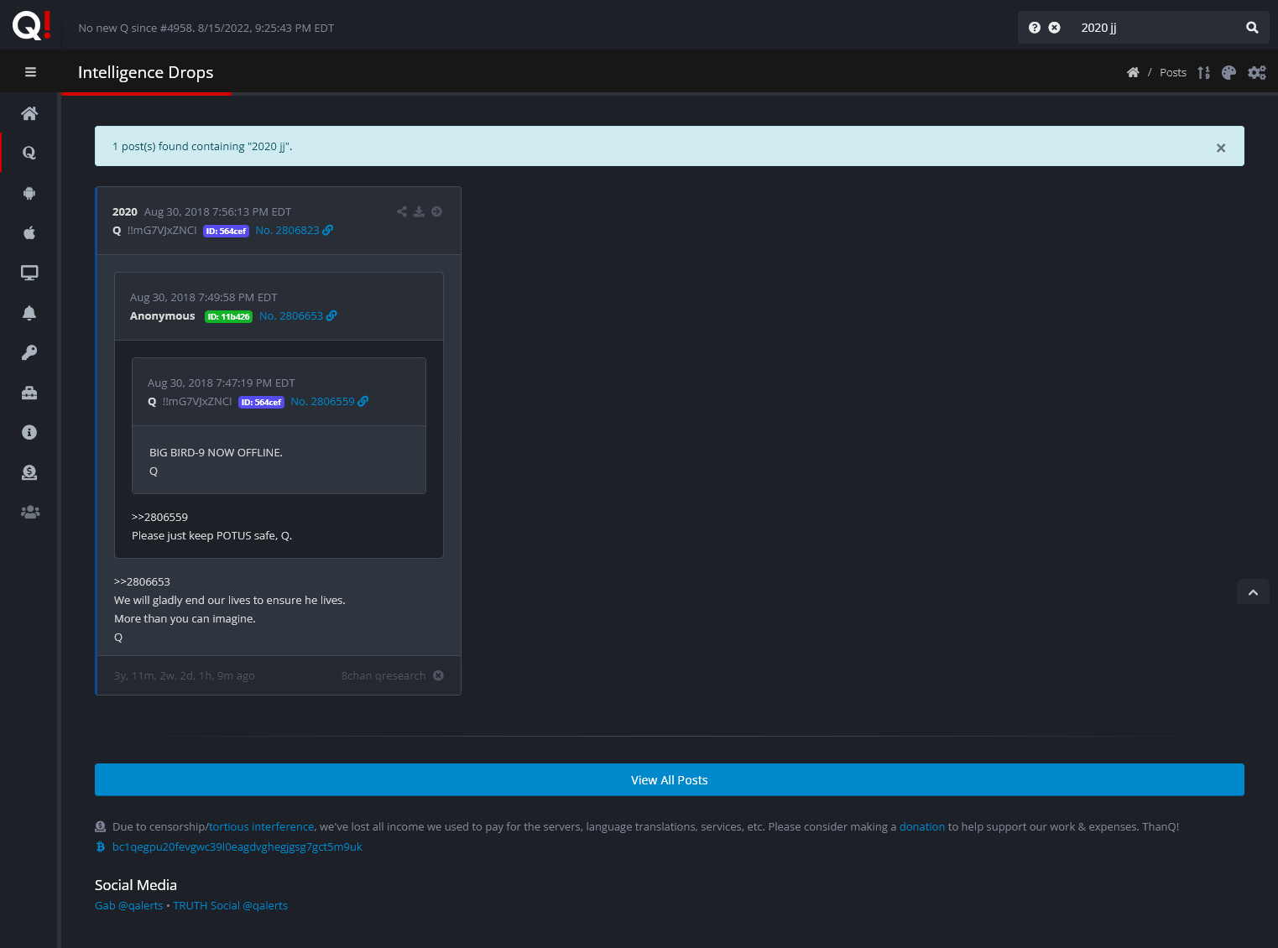Click the "3y, 11m, 2w, 2d, 1h, 9m ago" timestamp
Viewport: 1278px width, 948px height.
(x=185, y=675)
